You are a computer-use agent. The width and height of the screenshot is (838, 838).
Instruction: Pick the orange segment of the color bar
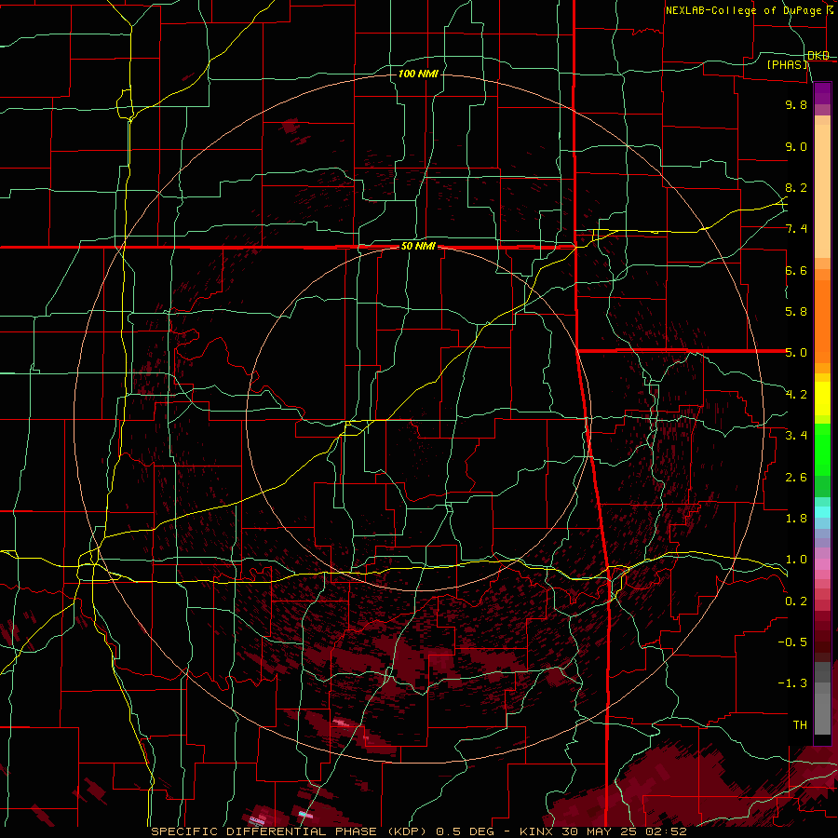822,321
